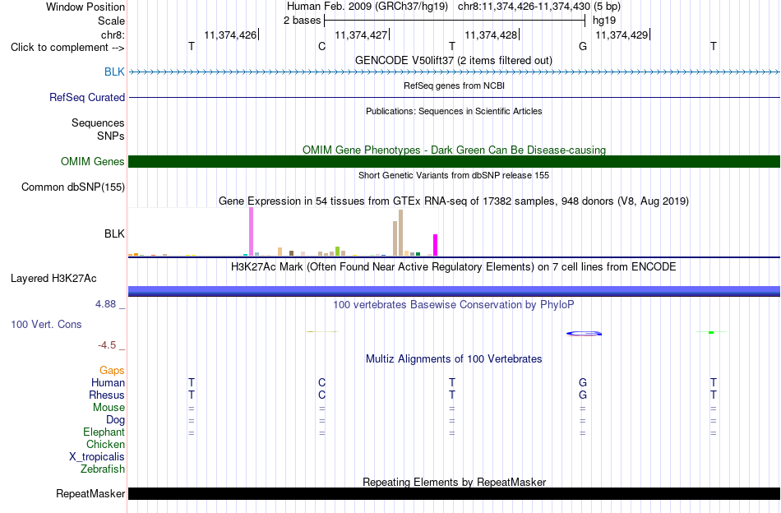Viewport: 781px width, 513px height.
Task: Click the 'Sequences' track label
Action: pyautogui.click(x=98, y=122)
